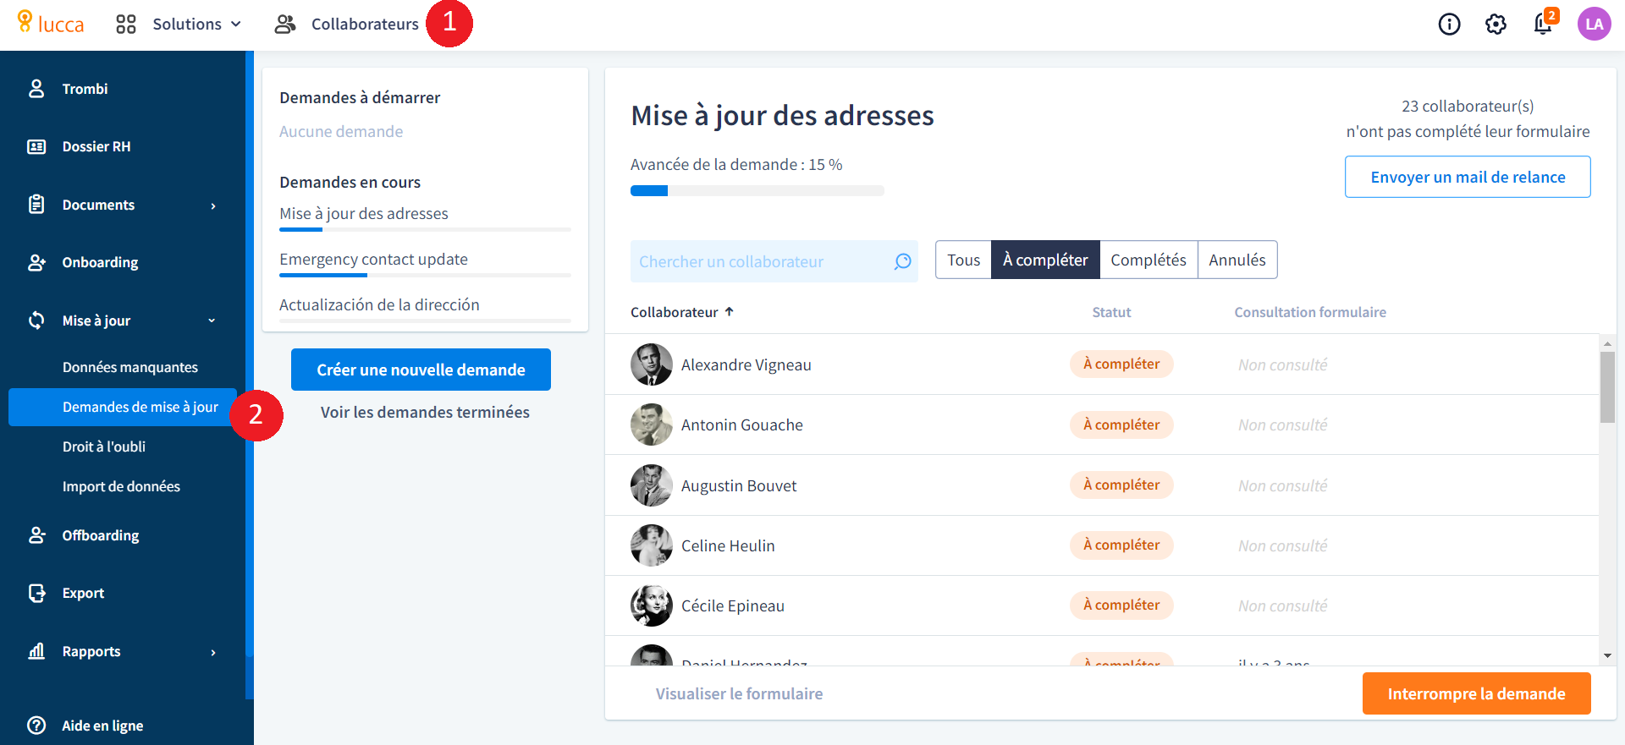The width and height of the screenshot is (1625, 745).
Task: Click Créer une nouvelle demande button
Action: click(x=421, y=370)
